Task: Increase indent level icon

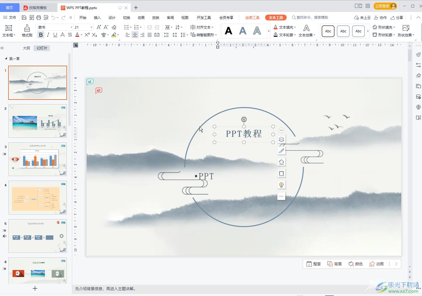Action: (x=157, y=27)
